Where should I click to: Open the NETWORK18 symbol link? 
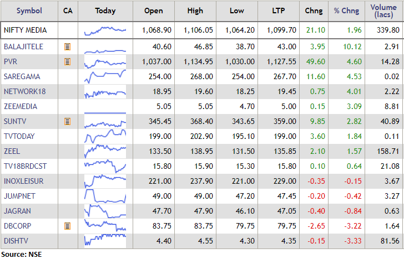tap(24, 91)
